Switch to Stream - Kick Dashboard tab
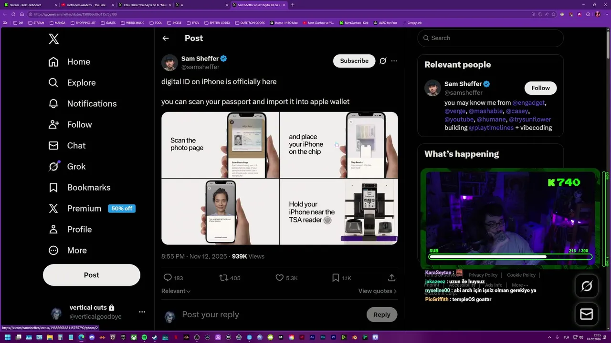 pyautogui.click(x=30, y=5)
